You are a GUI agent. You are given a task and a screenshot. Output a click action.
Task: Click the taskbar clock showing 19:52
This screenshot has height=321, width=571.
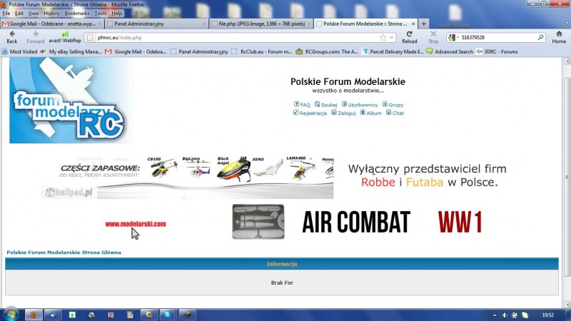[x=547, y=315]
